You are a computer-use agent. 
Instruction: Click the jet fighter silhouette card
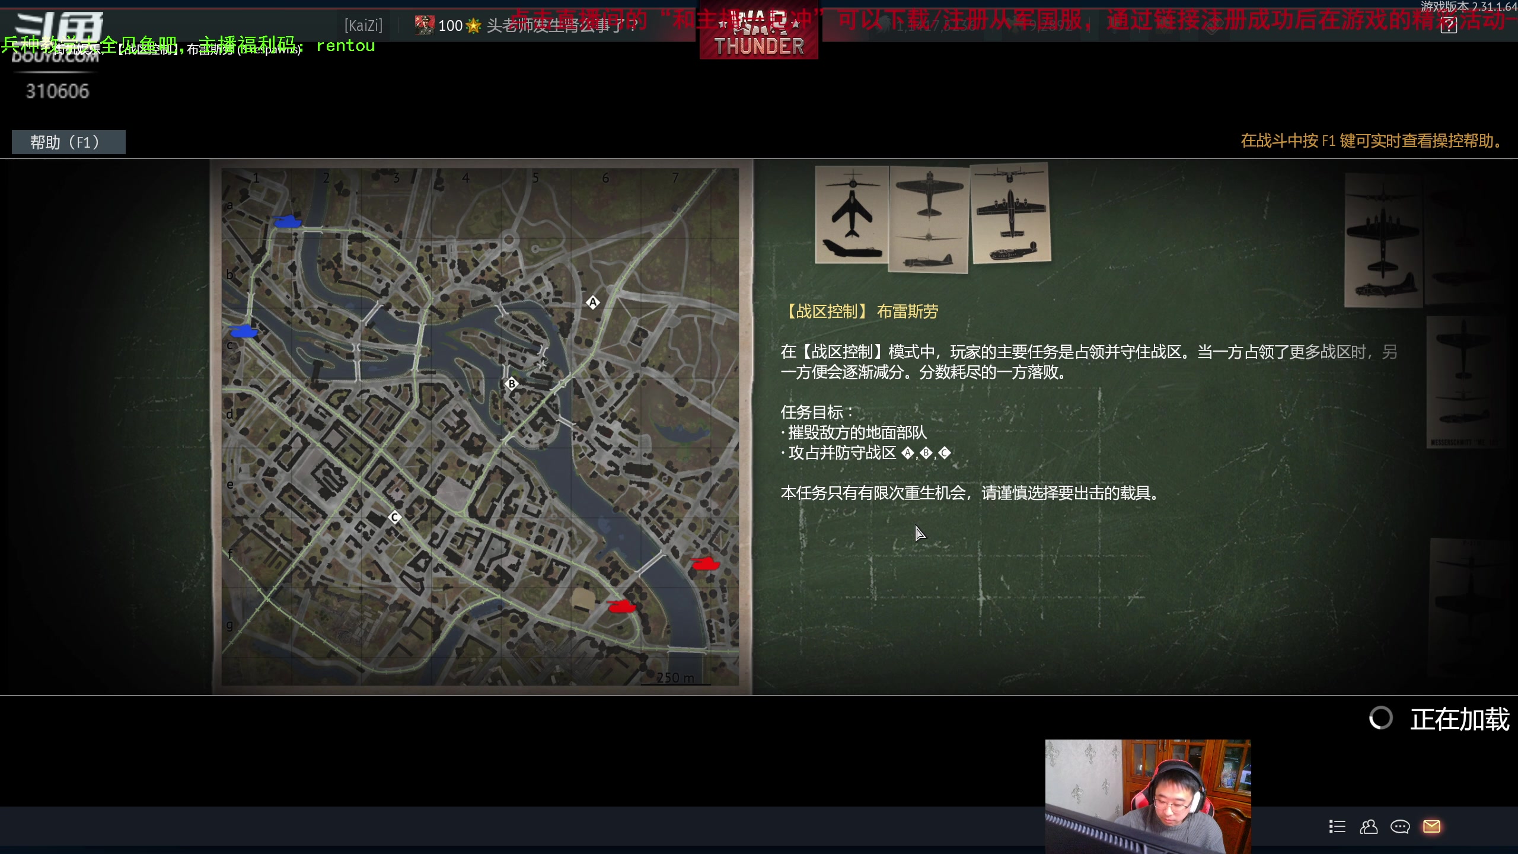coord(852,214)
